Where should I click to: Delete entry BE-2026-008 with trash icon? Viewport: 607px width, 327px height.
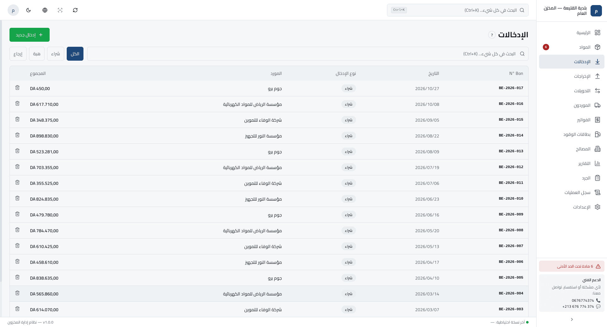pyautogui.click(x=17, y=230)
